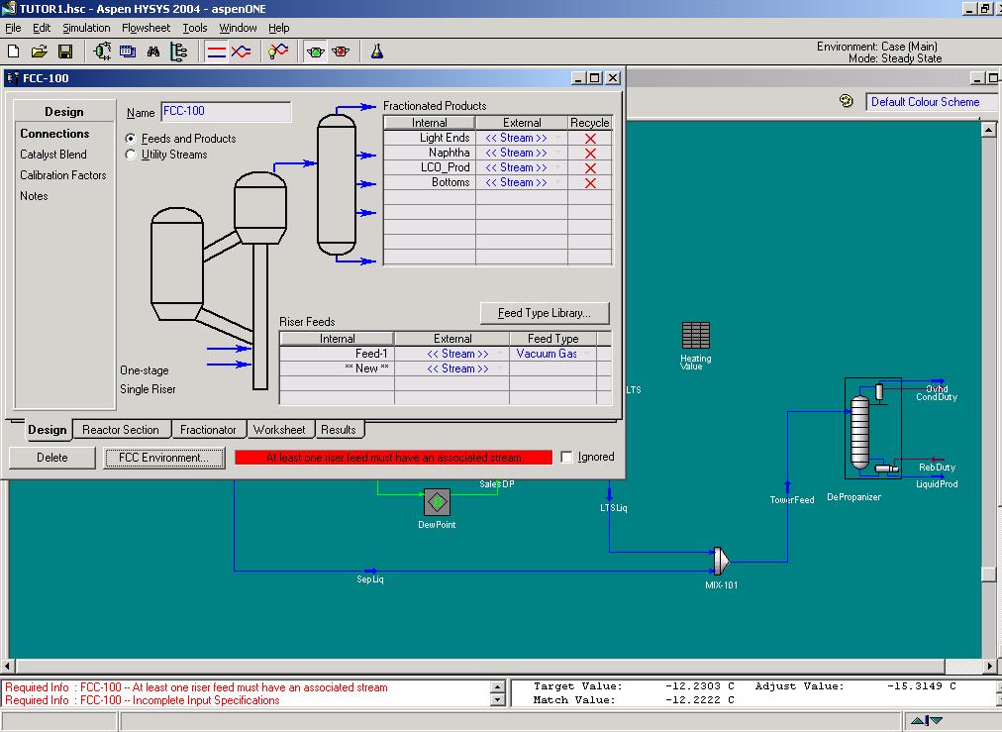
Task: Select the Heating Value spreadsheet icon
Action: pyautogui.click(x=696, y=335)
